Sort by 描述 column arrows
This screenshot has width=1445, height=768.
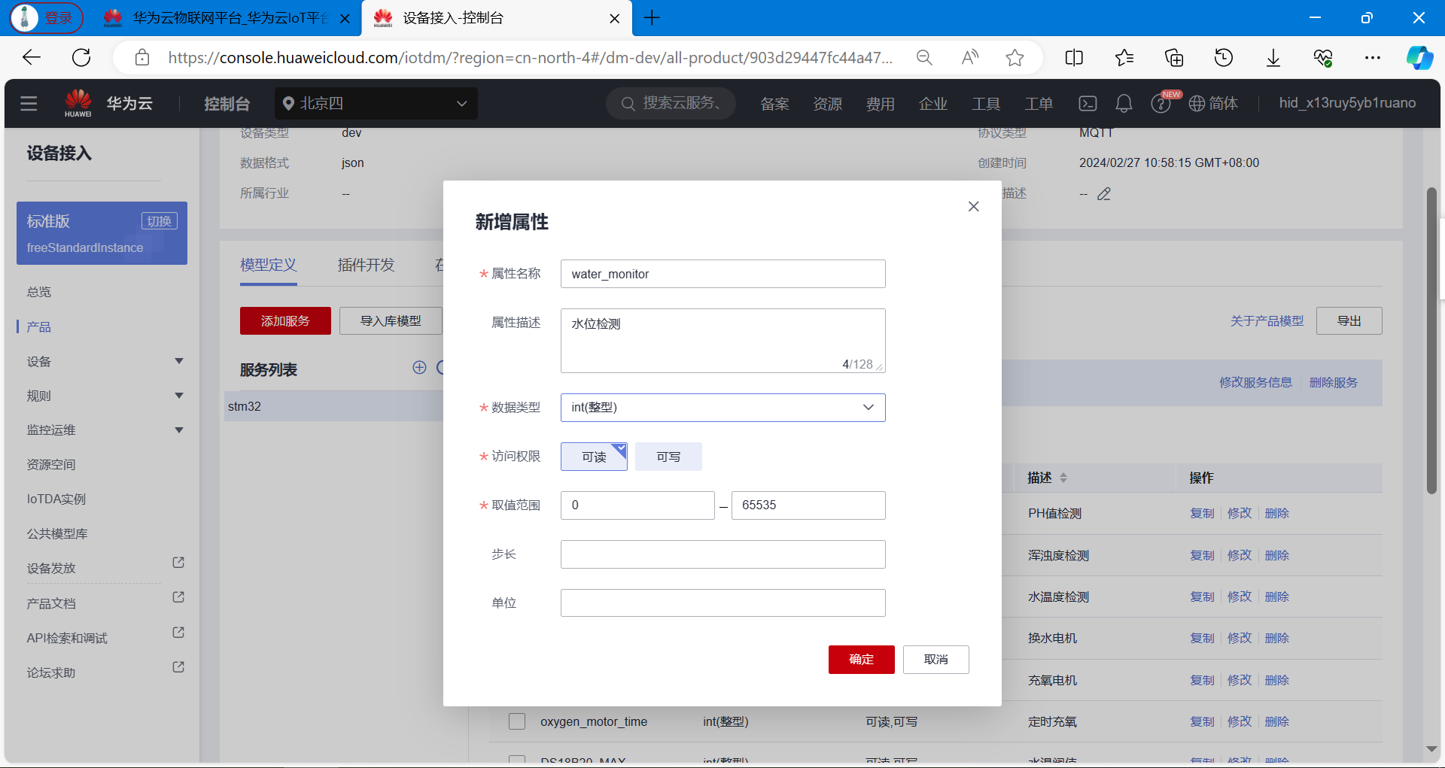(1063, 478)
